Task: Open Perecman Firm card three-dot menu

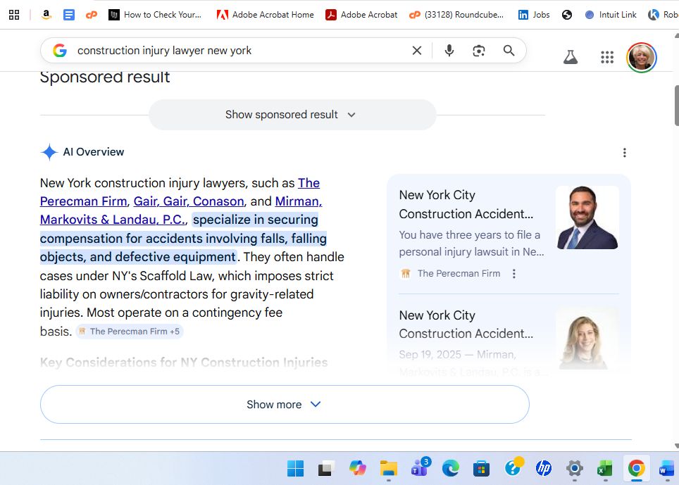Action: coord(514,273)
